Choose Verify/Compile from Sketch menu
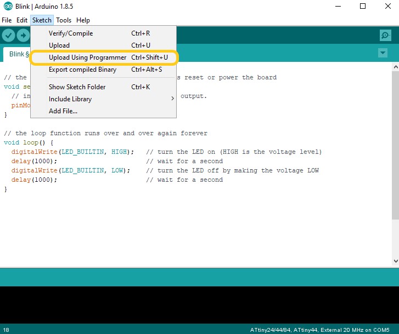Screen dimensions: 399x334 [103, 33]
